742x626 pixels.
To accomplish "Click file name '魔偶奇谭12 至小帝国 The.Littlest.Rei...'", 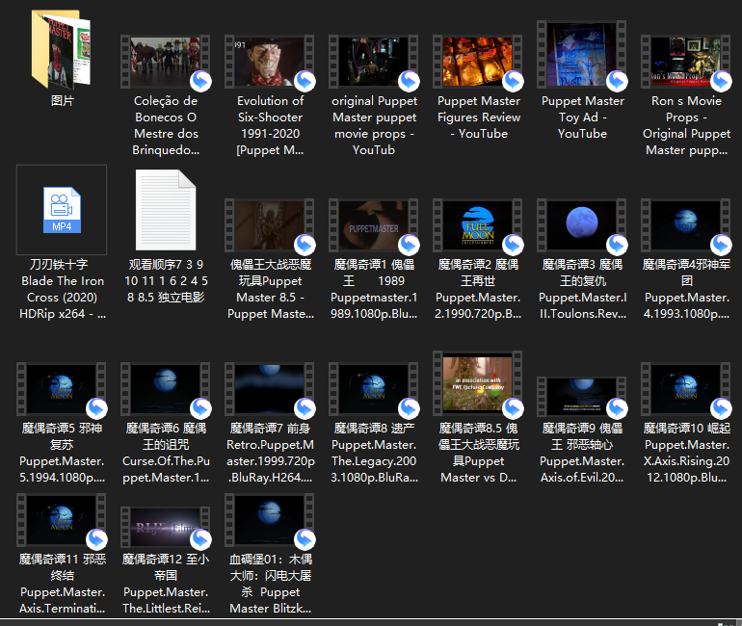I will coord(166,584).
